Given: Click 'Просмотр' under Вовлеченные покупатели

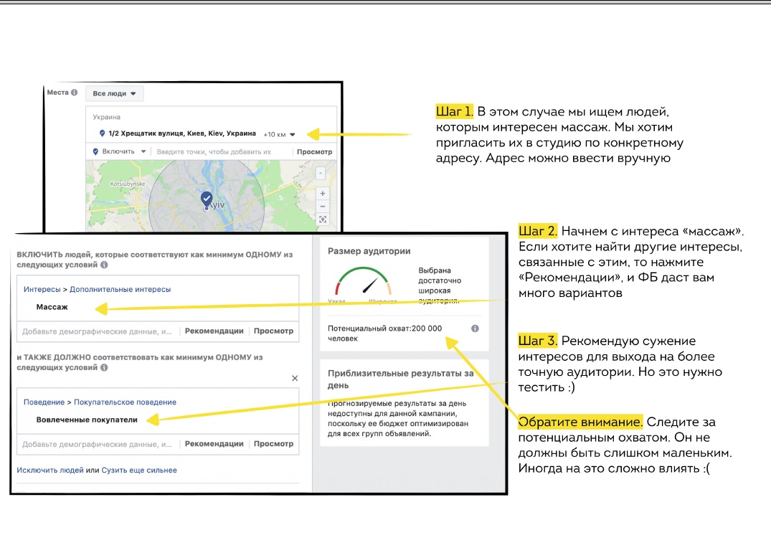Looking at the screenshot, I should pos(273,444).
